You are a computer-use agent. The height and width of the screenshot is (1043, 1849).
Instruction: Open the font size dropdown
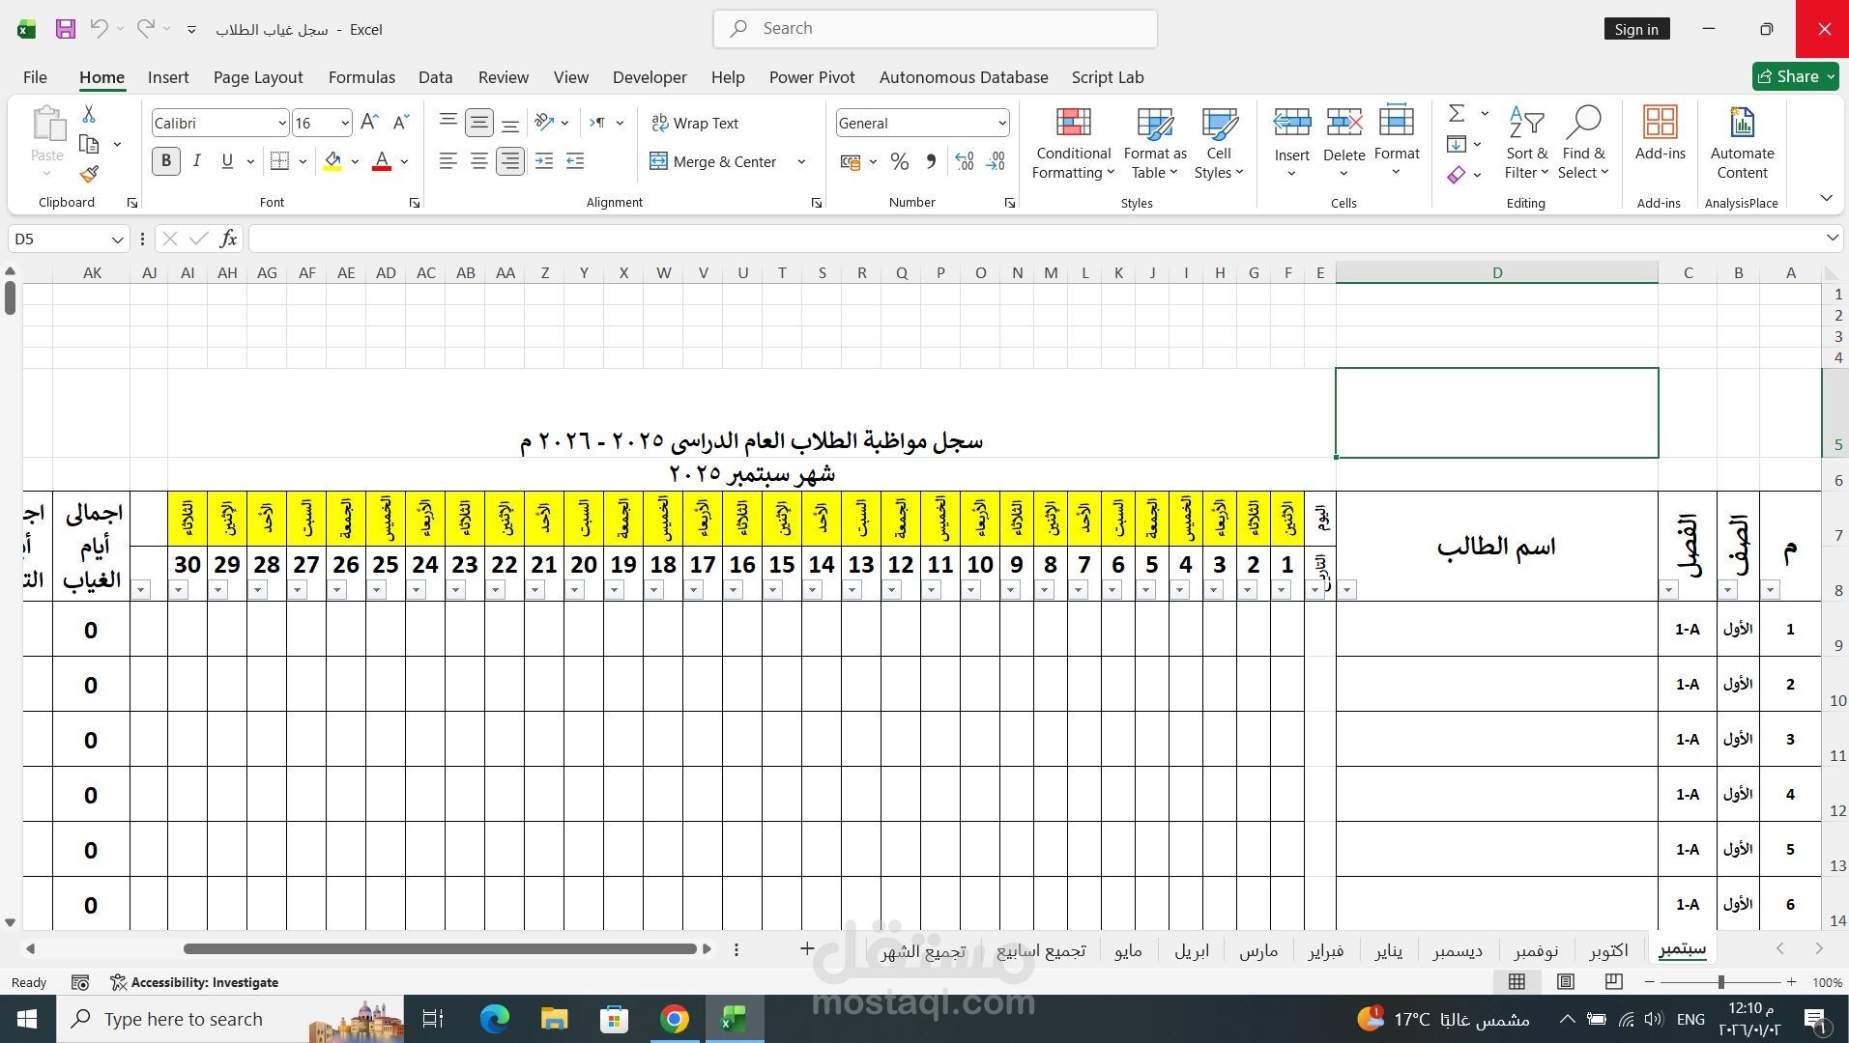pos(344,124)
